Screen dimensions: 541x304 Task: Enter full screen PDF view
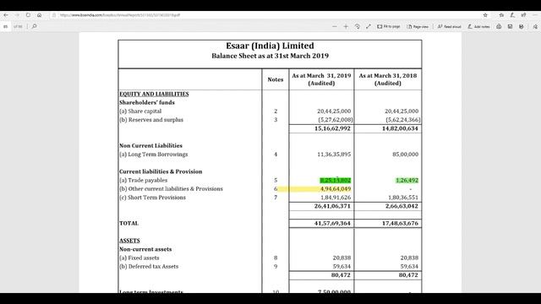369,26
